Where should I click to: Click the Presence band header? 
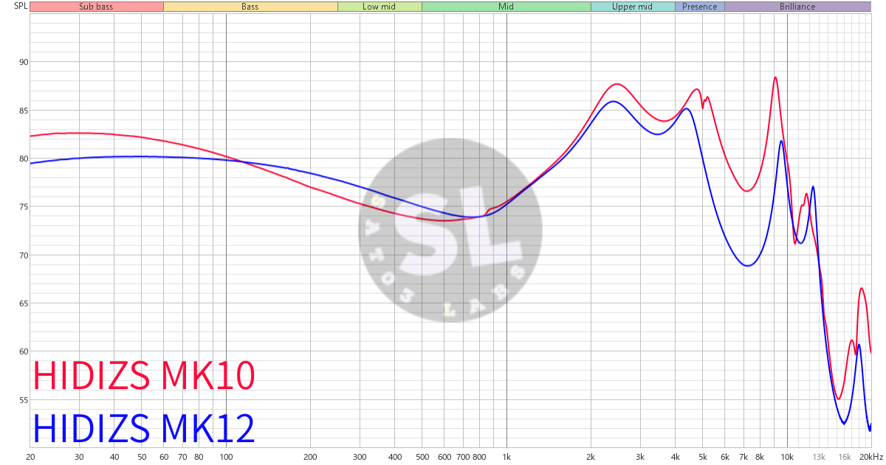point(699,7)
